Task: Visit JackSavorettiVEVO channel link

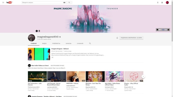Action: coord(52,87)
